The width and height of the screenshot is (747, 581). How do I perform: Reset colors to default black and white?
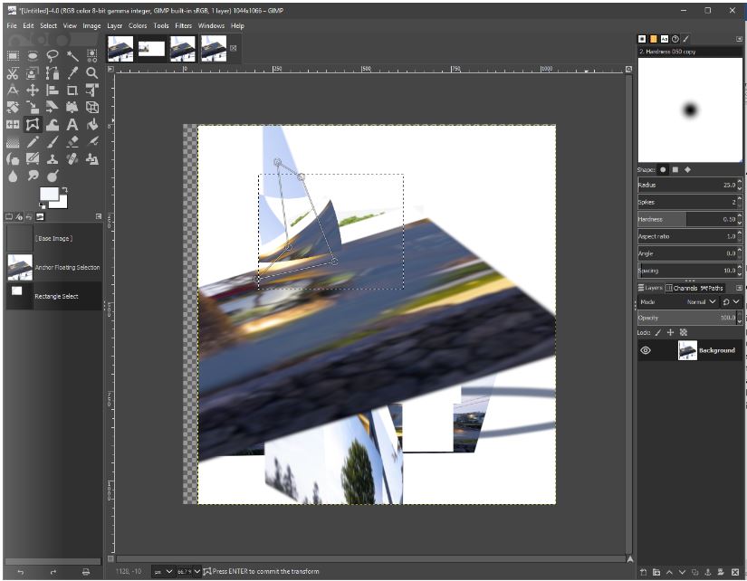pyautogui.click(x=43, y=205)
